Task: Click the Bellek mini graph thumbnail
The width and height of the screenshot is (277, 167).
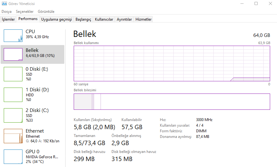Action: point(13,54)
